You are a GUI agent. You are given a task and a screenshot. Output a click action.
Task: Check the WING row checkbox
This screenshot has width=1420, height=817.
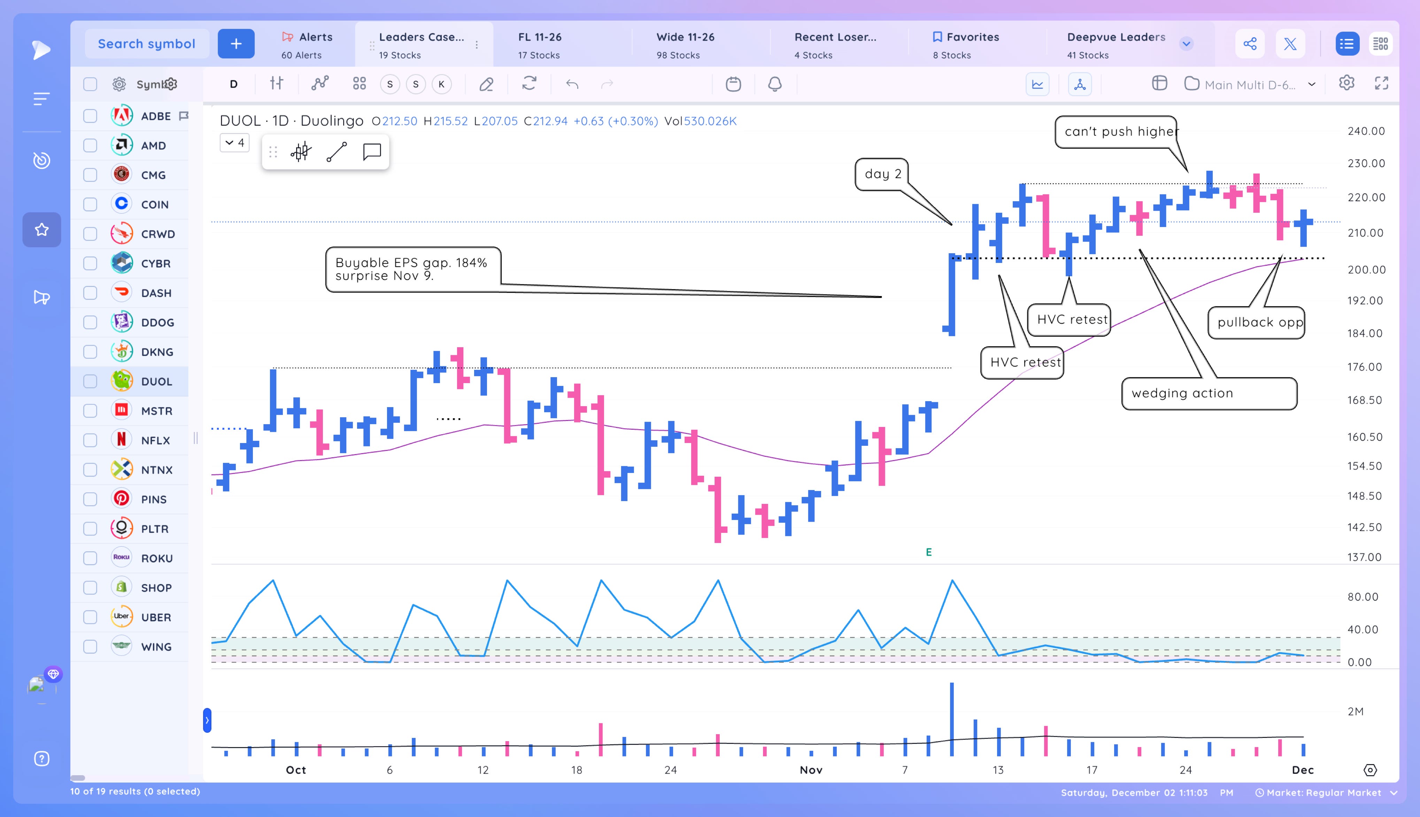(90, 646)
